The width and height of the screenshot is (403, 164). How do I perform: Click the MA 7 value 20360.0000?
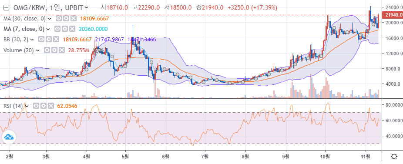pos(93,29)
